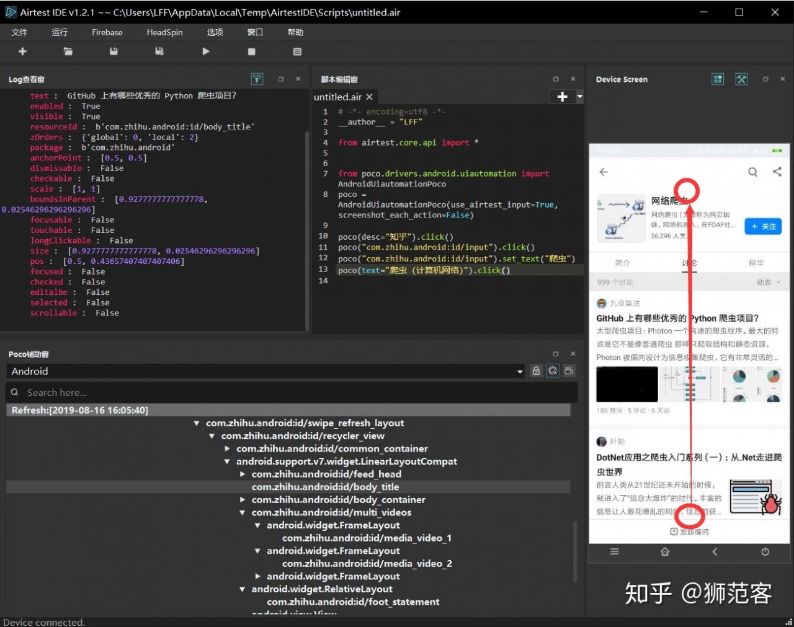Image resolution: width=794 pixels, height=627 pixels.
Task: Tap the 发起提问 button on device
Action: point(689,532)
